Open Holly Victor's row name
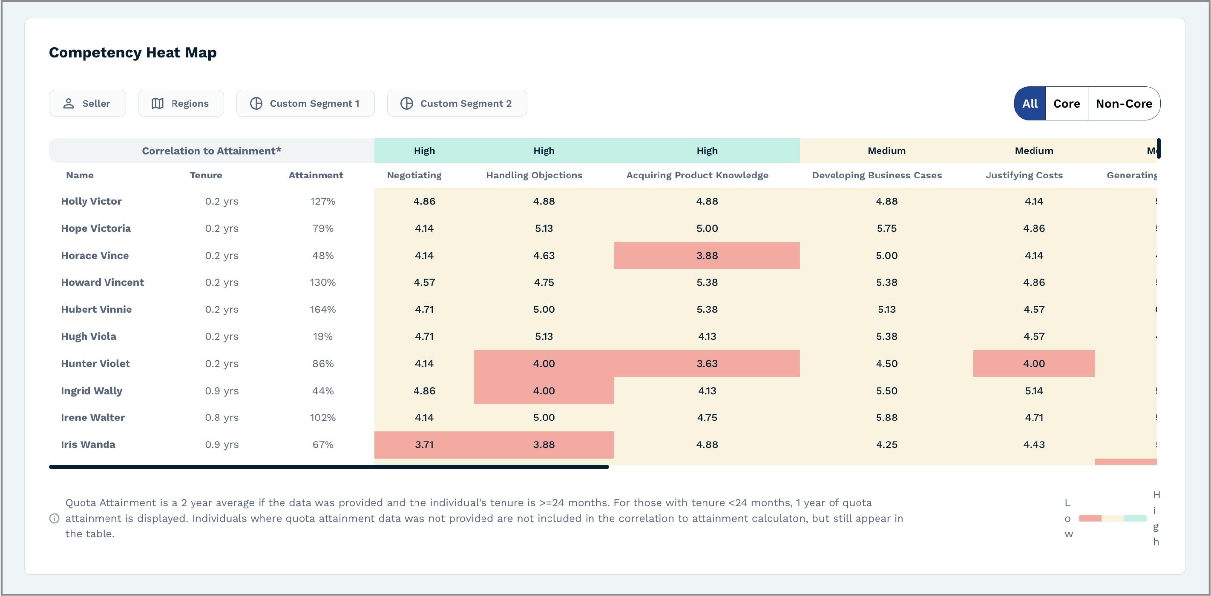The width and height of the screenshot is (1211, 596). click(91, 201)
